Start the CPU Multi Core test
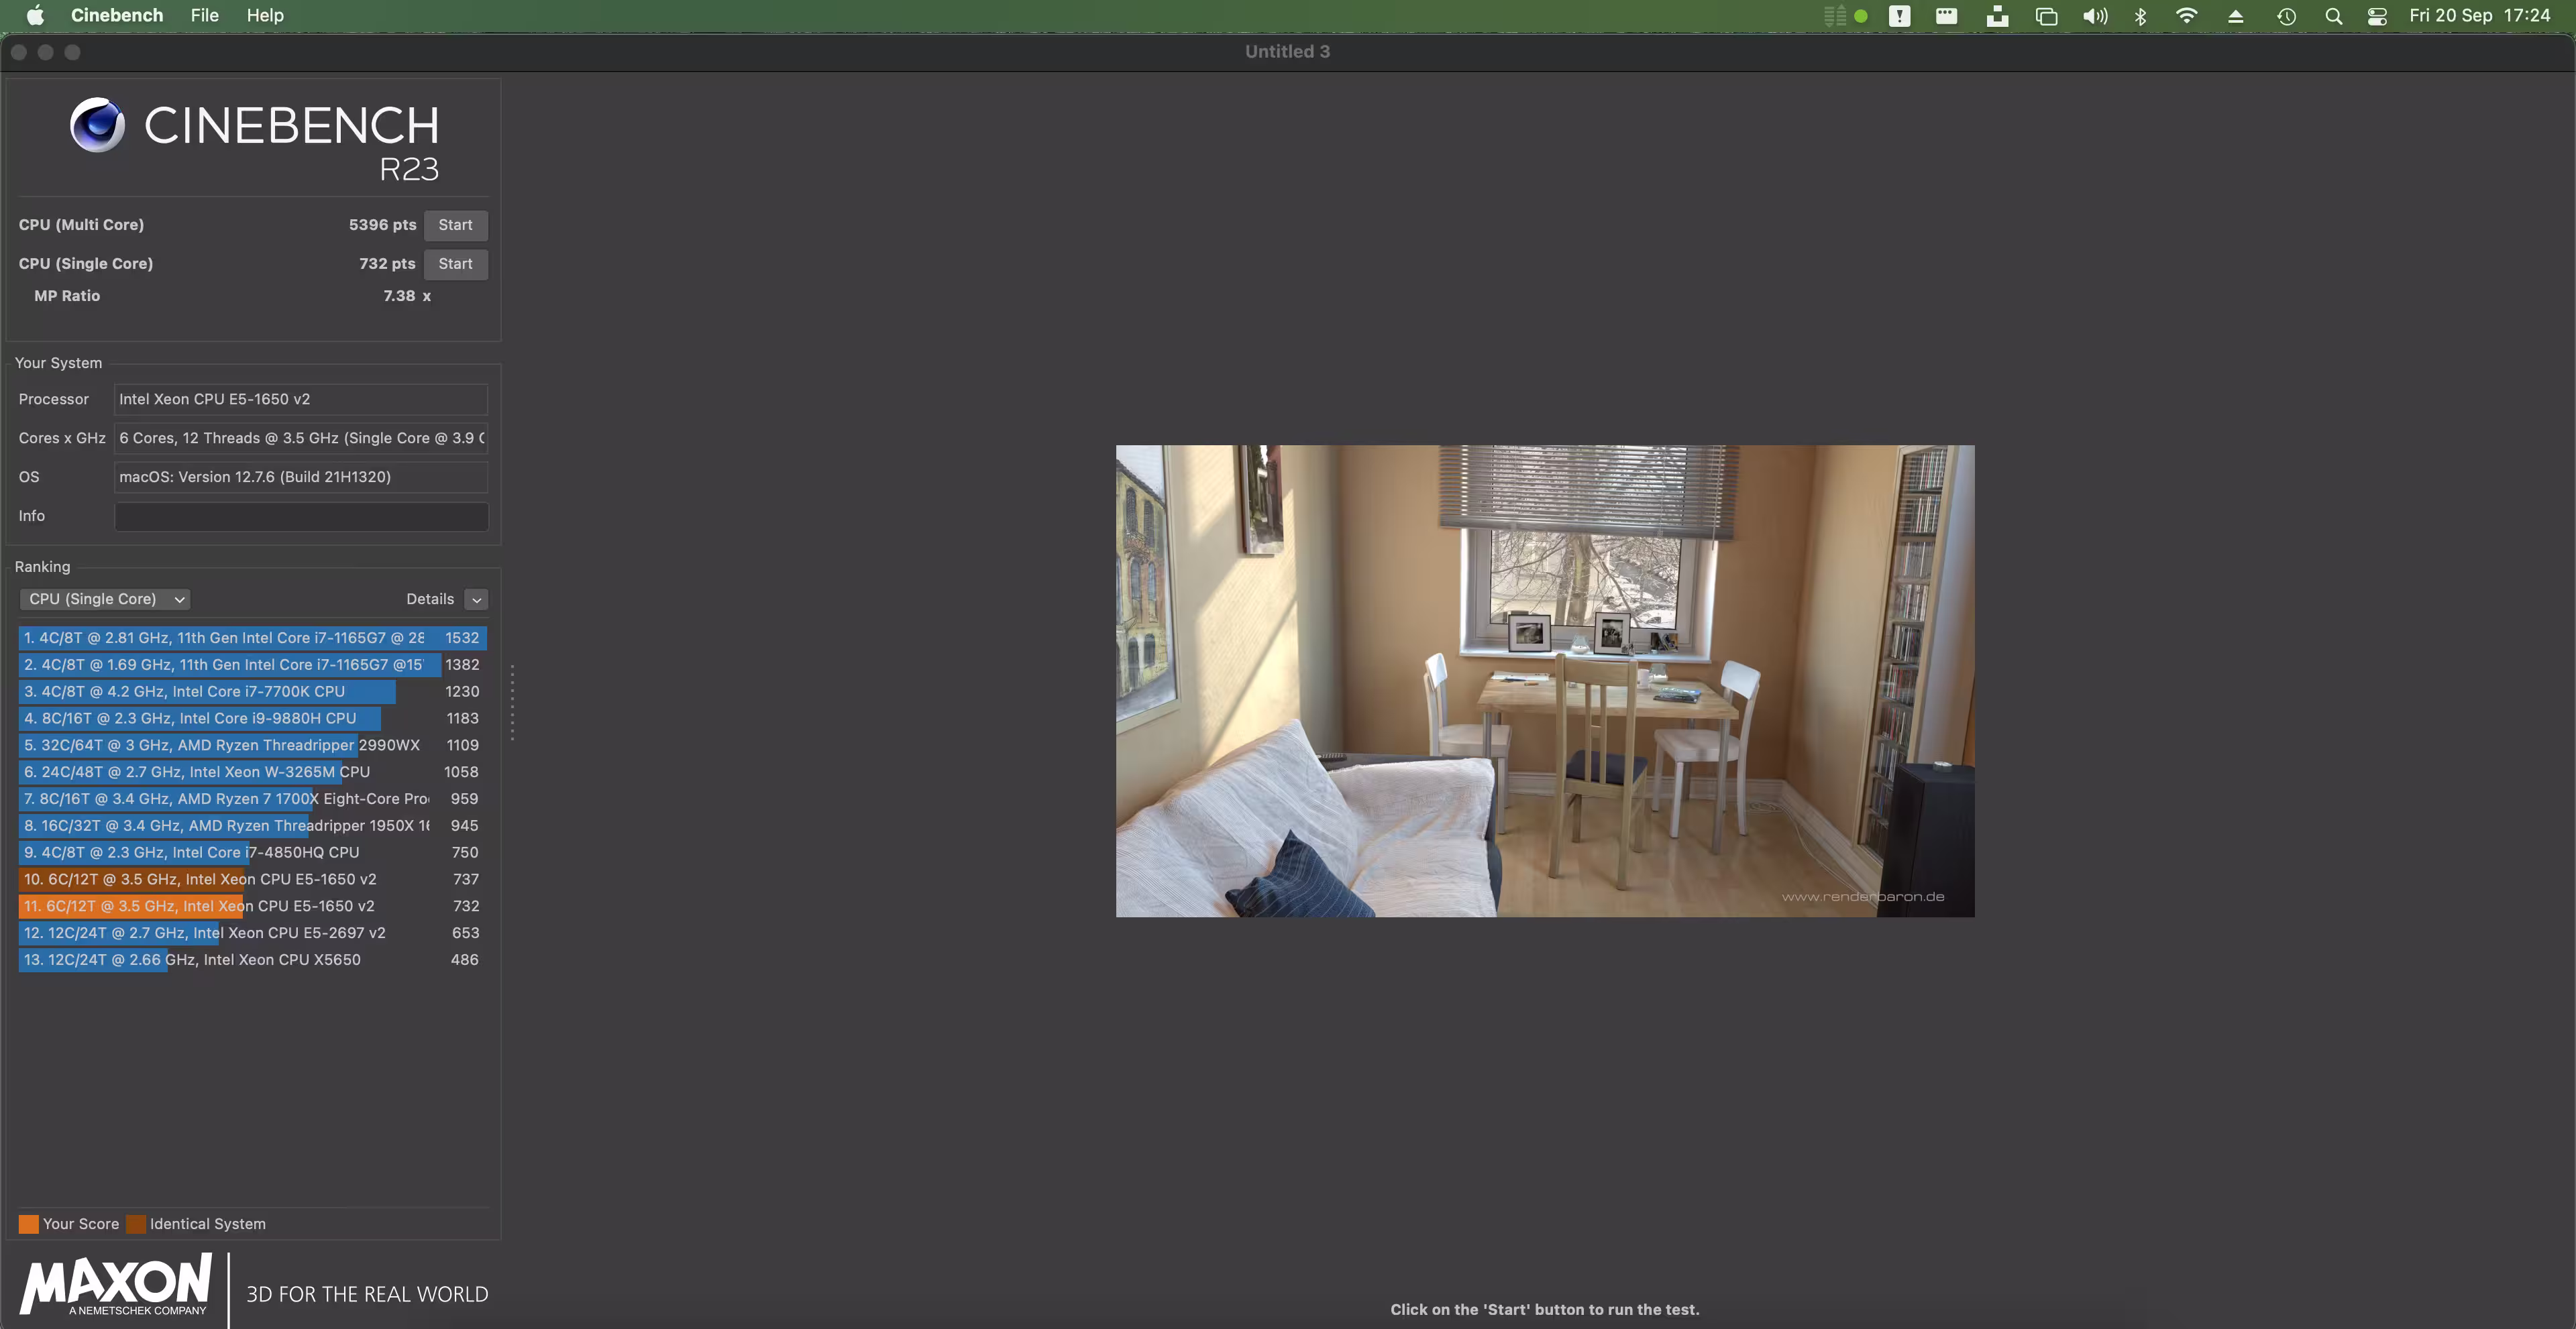Screen dimensions: 2576x1329 click(455, 225)
